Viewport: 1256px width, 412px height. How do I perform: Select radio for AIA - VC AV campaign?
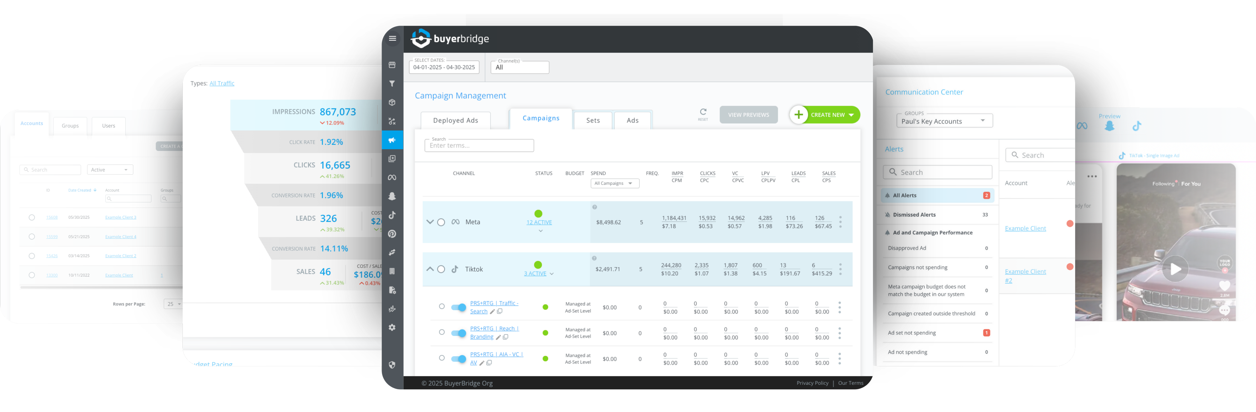coord(442,358)
